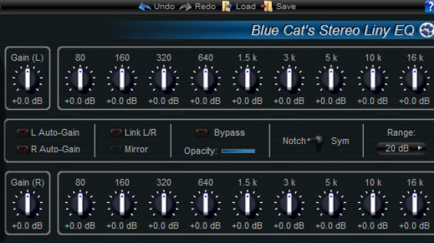
Task: Click the Undo text label
Action: 164,7
